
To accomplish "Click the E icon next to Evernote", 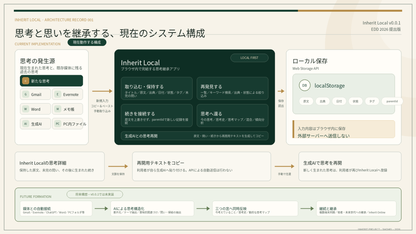I will pyautogui.click(x=58, y=94).
